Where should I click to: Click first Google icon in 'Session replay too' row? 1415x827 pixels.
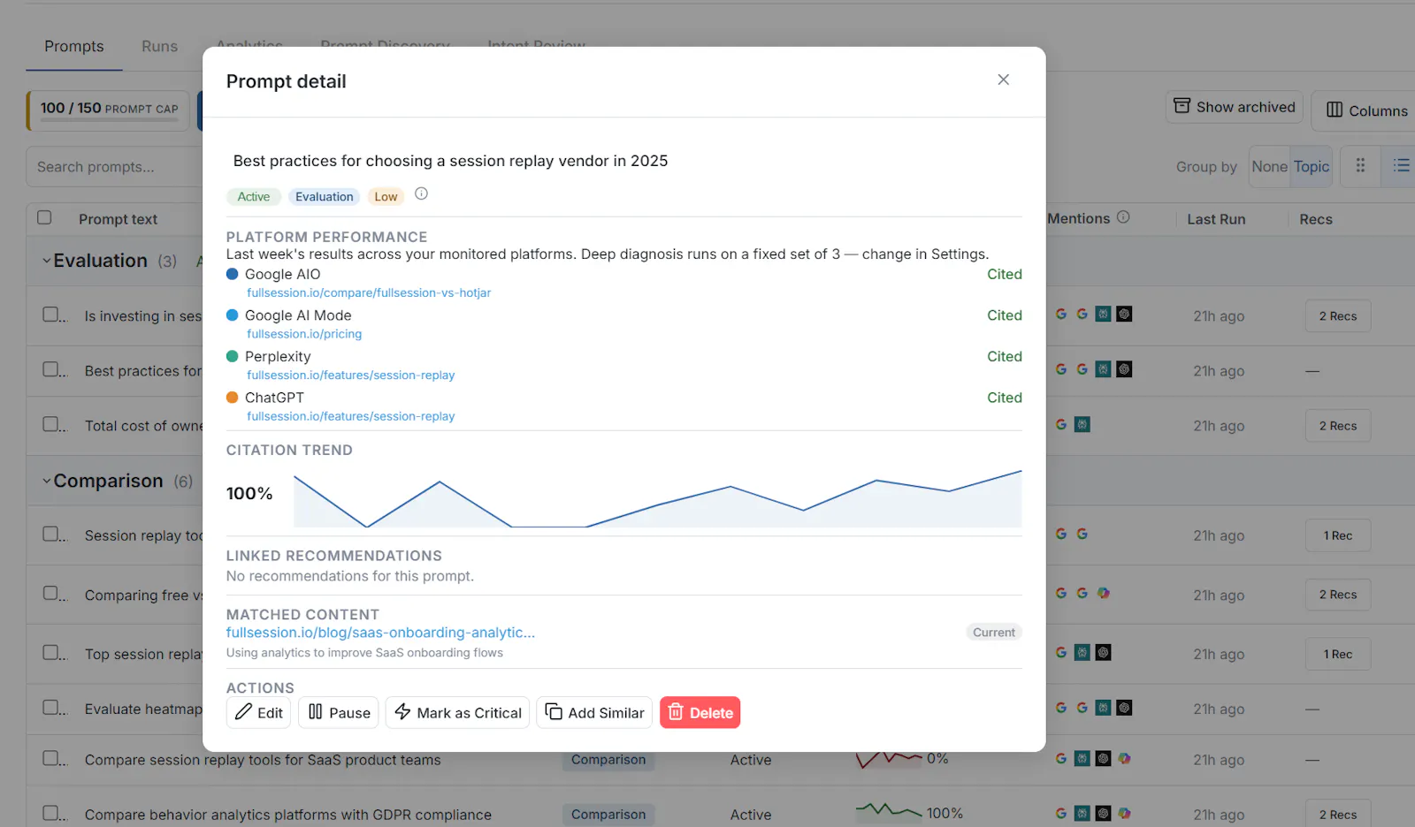(1061, 534)
